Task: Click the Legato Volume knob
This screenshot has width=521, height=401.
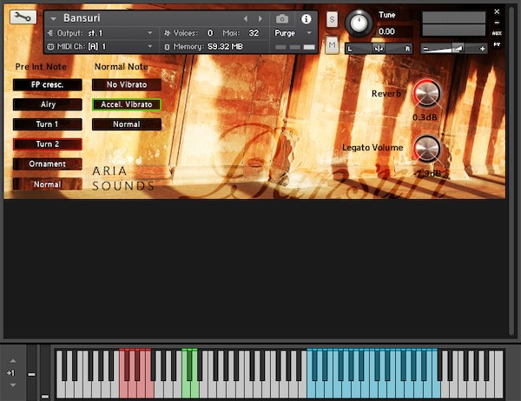Action: [426, 149]
